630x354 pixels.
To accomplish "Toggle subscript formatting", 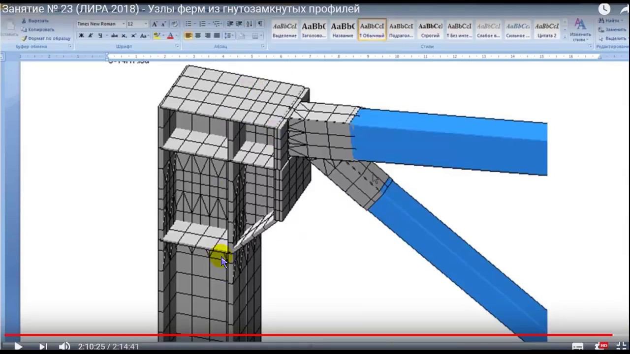I will (124, 36).
